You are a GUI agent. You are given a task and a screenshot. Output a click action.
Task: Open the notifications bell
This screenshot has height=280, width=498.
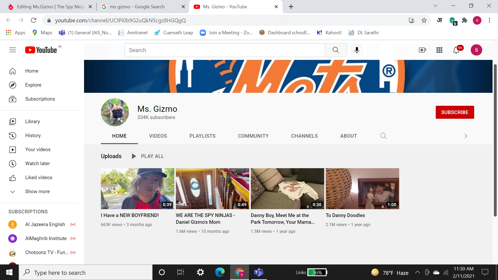pos(456,50)
